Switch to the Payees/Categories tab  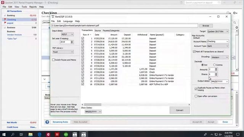[111, 30]
